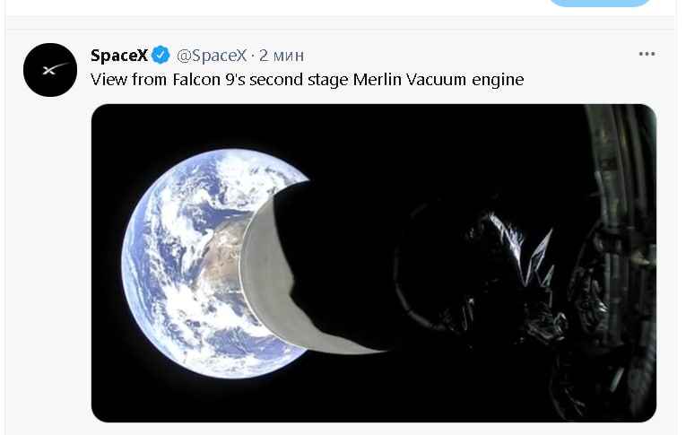
Task: Click the separator dot before '2 мин'
Action: click(x=253, y=56)
